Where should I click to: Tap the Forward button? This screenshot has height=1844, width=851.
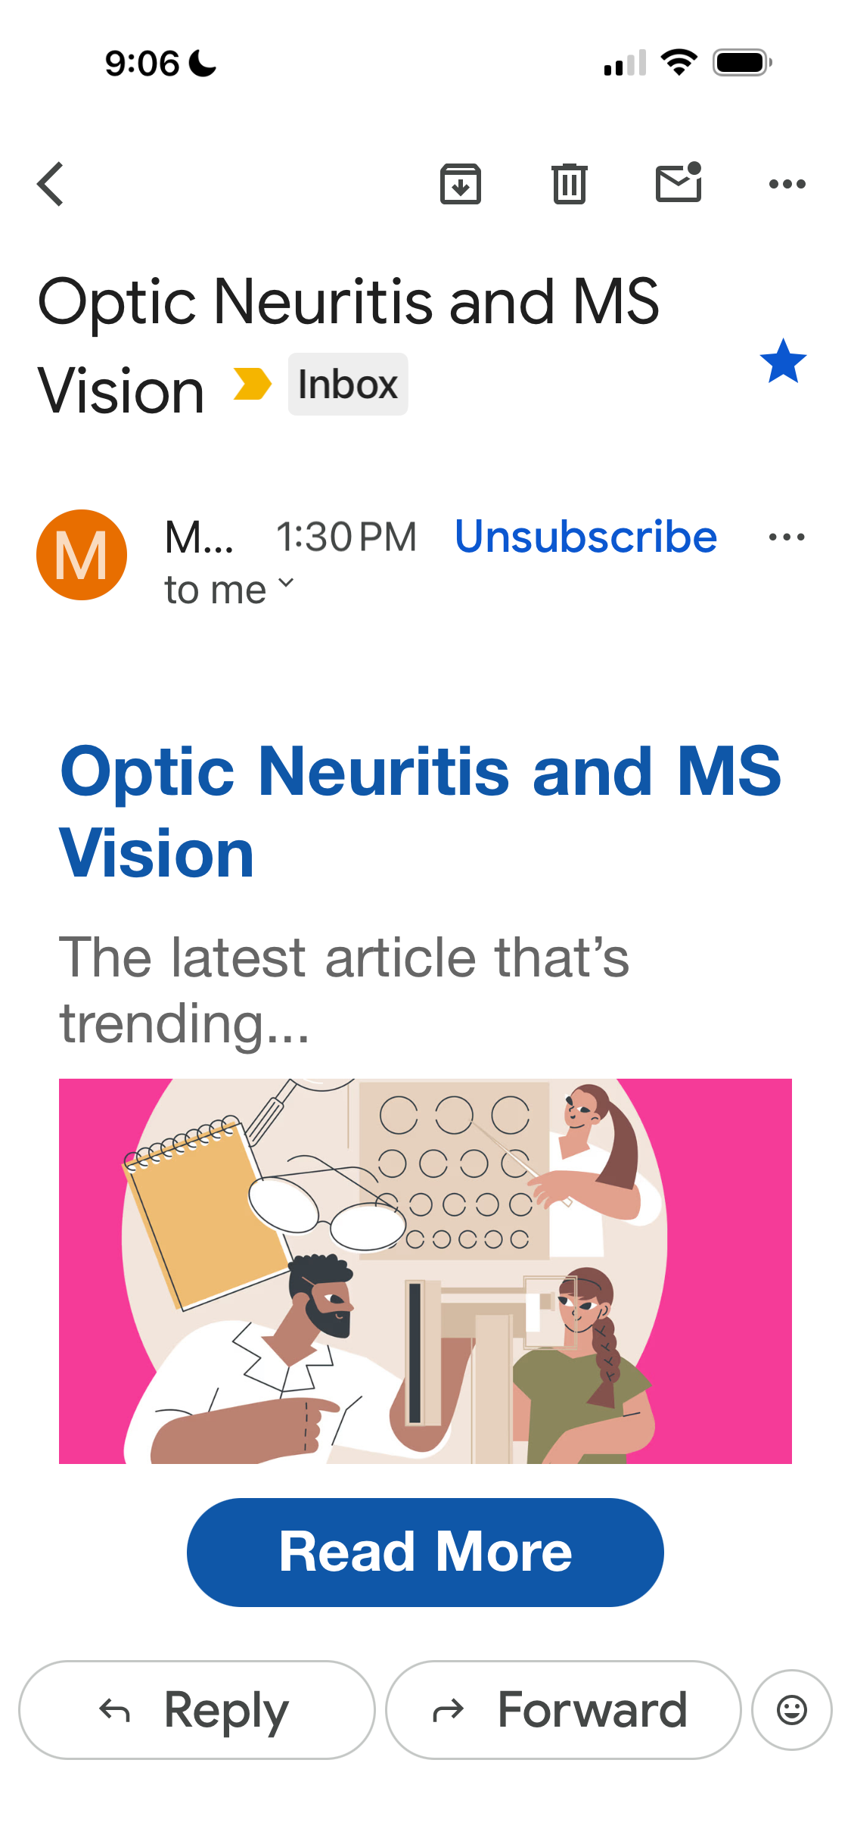[x=564, y=1710]
